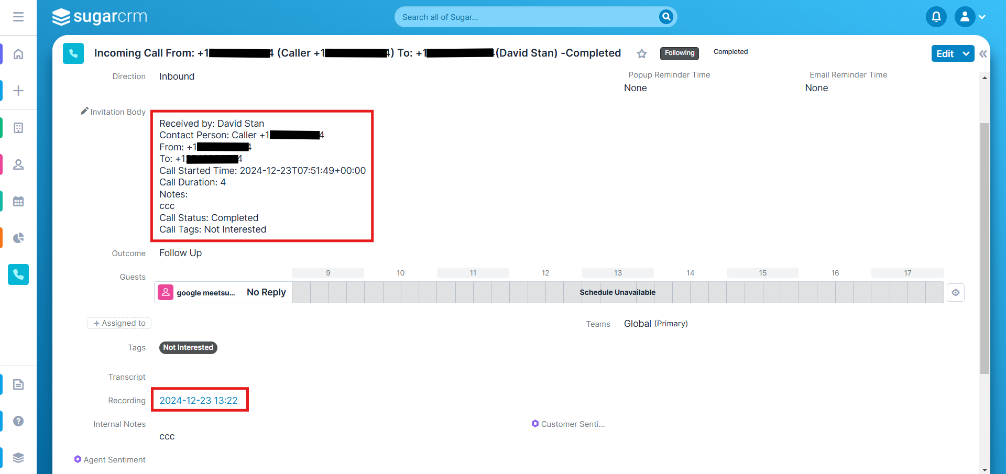Image resolution: width=1006 pixels, height=474 pixels.
Task: Open recording link 2024-12-23 13:22
Action: pos(199,400)
